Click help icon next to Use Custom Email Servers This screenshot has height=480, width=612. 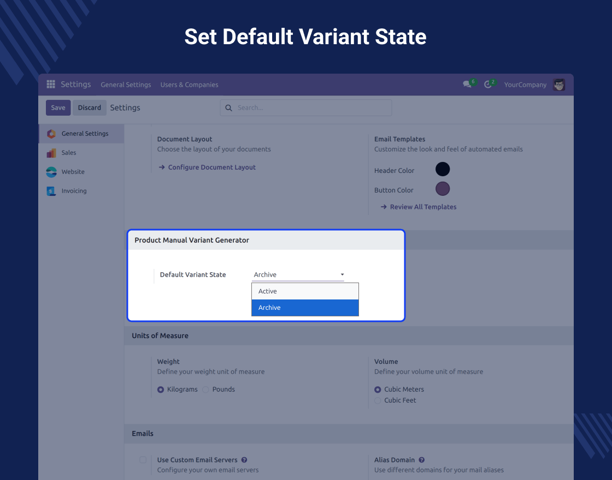pyautogui.click(x=244, y=460)
